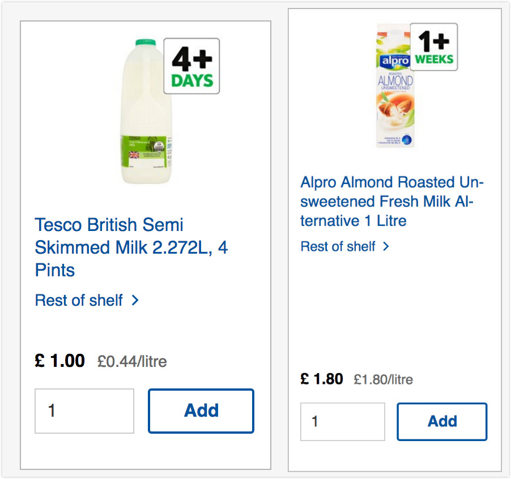Focus quantity field for Tesco milk
The height and width of the screenshot is (479, 511).
click(x=84, y=411)
